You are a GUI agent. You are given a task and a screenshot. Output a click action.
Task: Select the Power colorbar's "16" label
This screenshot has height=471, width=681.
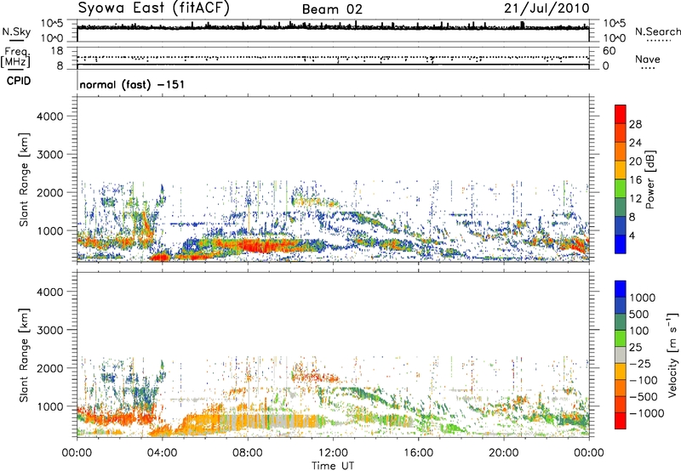pos(635,180)
